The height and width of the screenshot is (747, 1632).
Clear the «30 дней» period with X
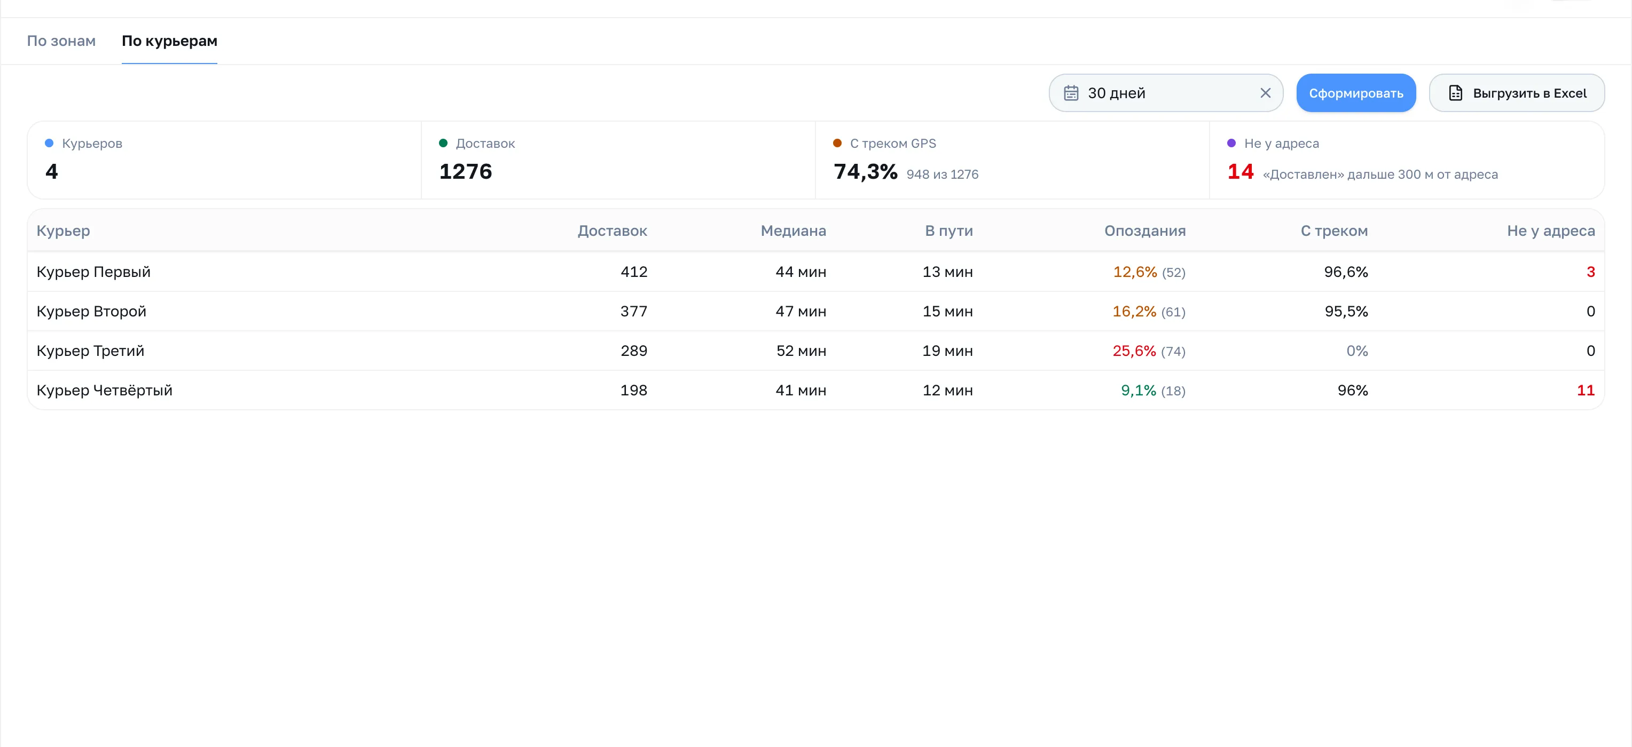point(1265,93)
